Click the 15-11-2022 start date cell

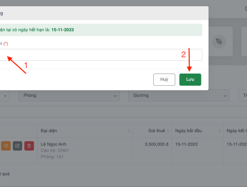pyautogui.click(x=187, y=144)
